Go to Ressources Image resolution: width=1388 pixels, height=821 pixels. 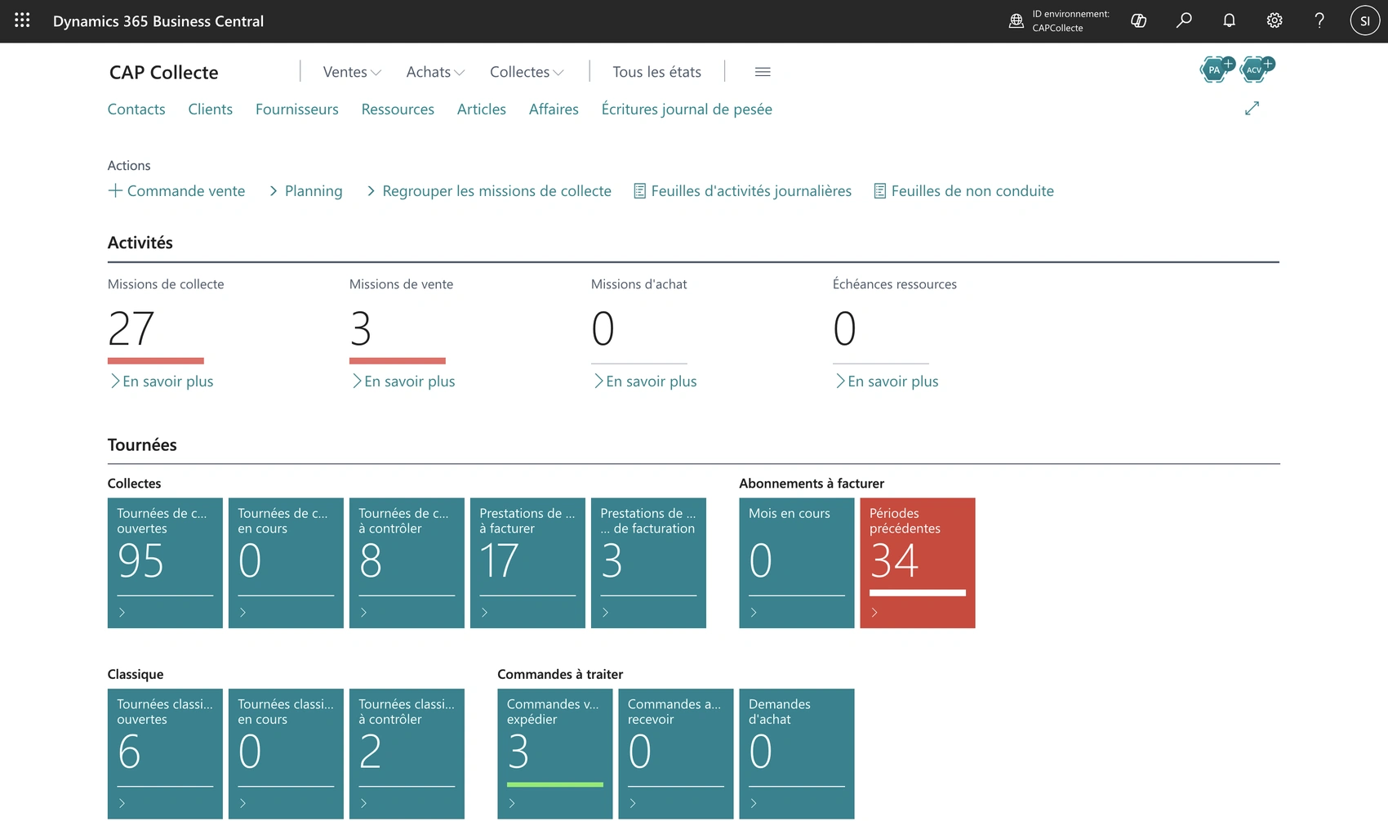point(398,109)
